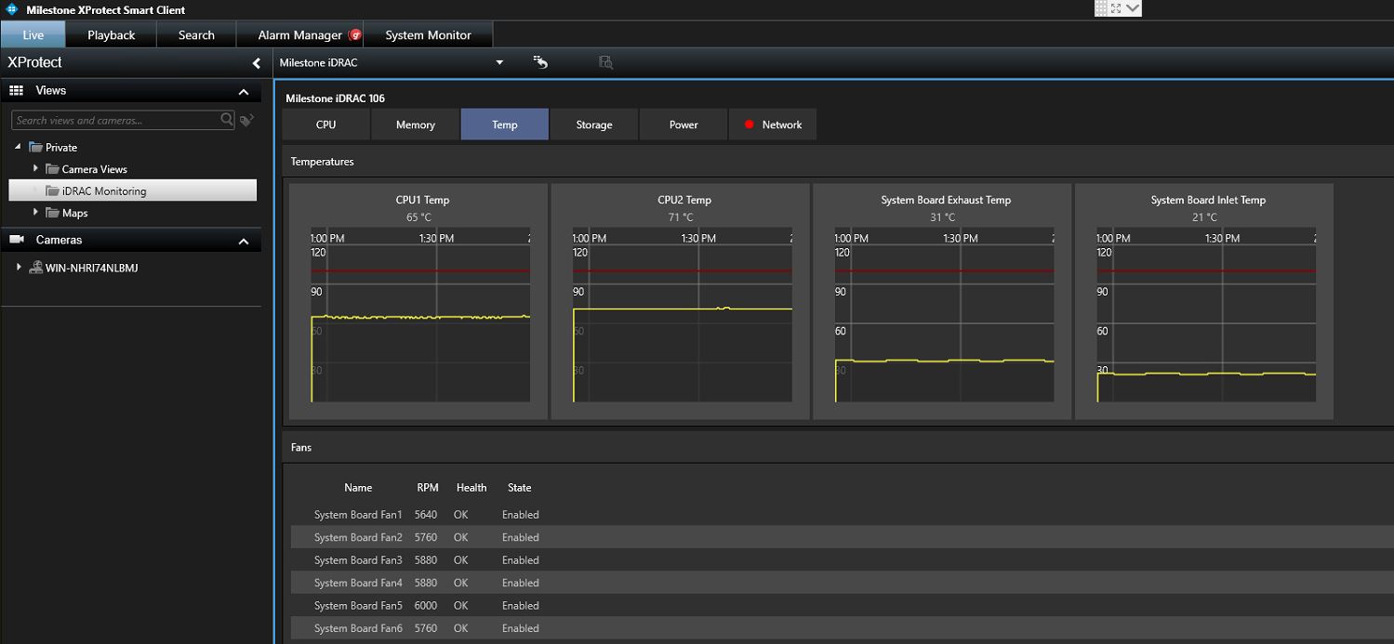Click the 6000 RPM value for Fan5
The image size is (1394, 644).
(x=426, y=606)
